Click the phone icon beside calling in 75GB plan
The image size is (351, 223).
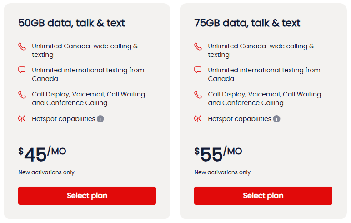click(x=198, y=46)
